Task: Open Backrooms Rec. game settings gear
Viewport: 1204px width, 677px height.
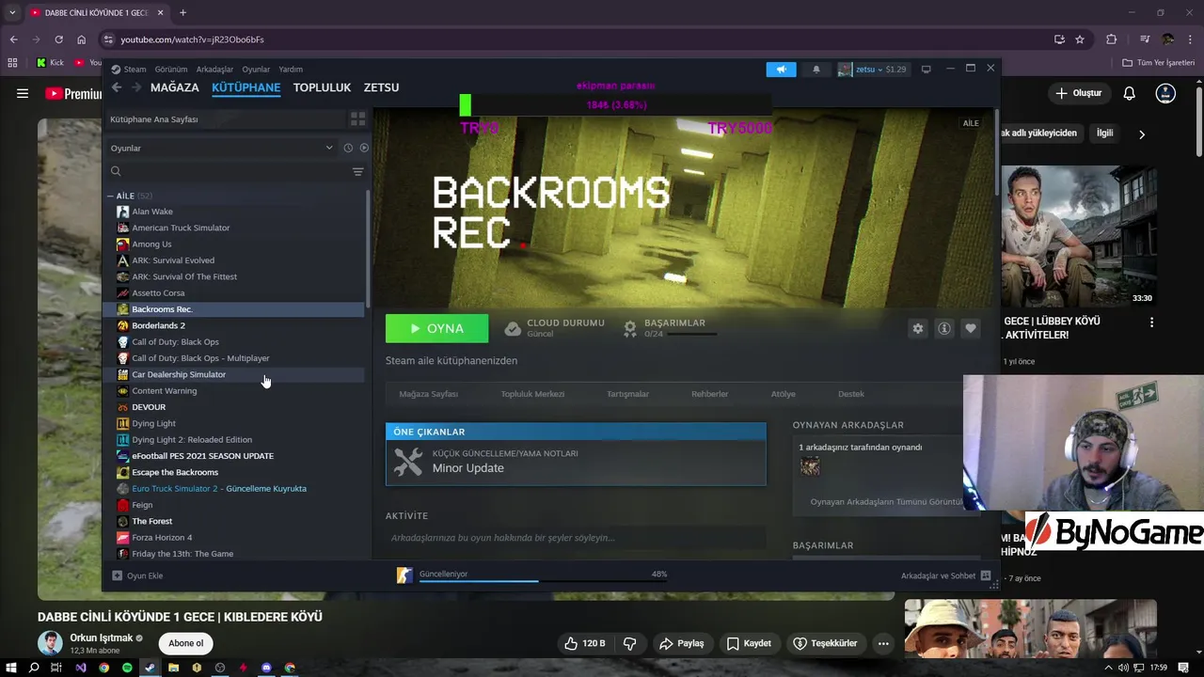Action: [918, 328]
